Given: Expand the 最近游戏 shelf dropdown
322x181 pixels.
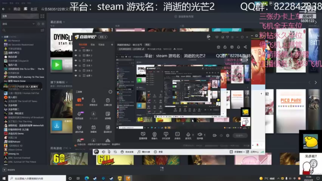Looking at the screenshot, I should coord(64,22).
